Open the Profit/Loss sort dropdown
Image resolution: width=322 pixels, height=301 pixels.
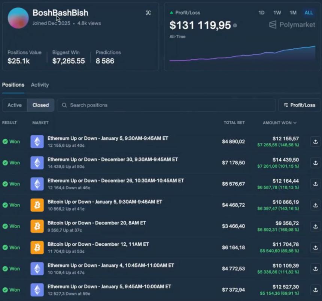click(299, 105)
